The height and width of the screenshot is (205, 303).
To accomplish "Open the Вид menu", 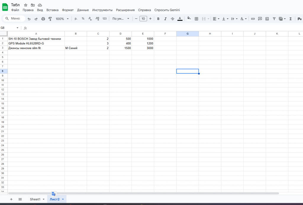I will tap(40, 10).
